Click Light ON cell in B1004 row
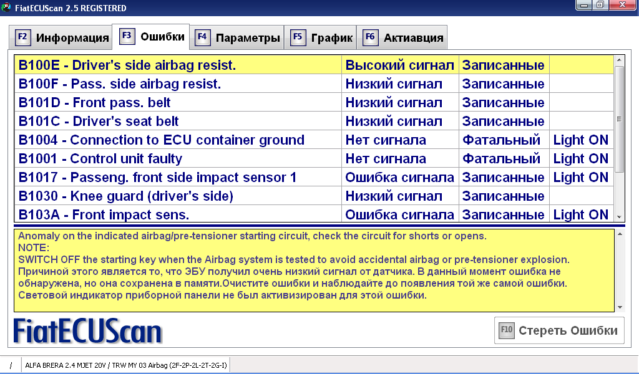This screenshot has width=639, height=374. click(581, 140)
